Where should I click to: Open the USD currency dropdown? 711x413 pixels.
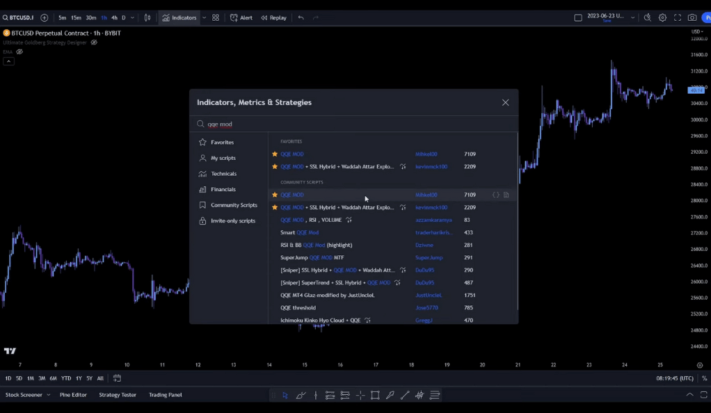697,31
